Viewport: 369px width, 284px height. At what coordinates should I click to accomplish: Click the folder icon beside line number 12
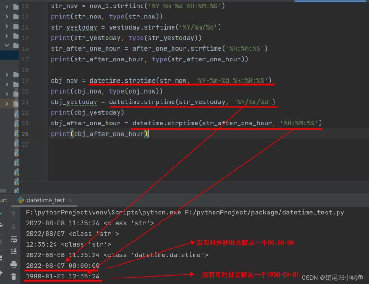pos(16,7)
